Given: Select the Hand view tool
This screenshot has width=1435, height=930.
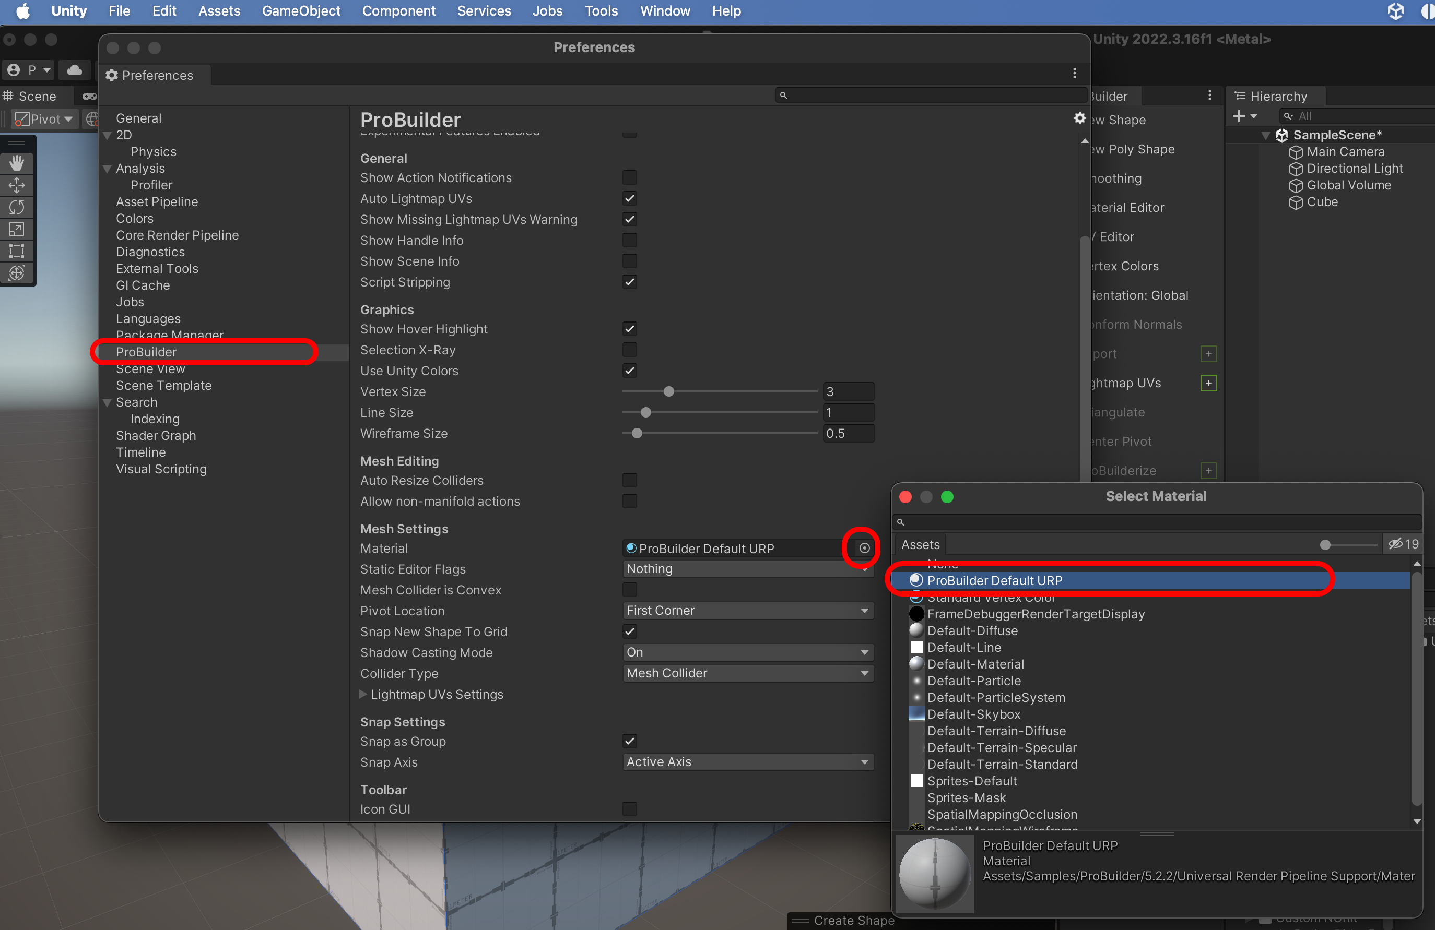Looking at the screenshot, I should [17, 163].
